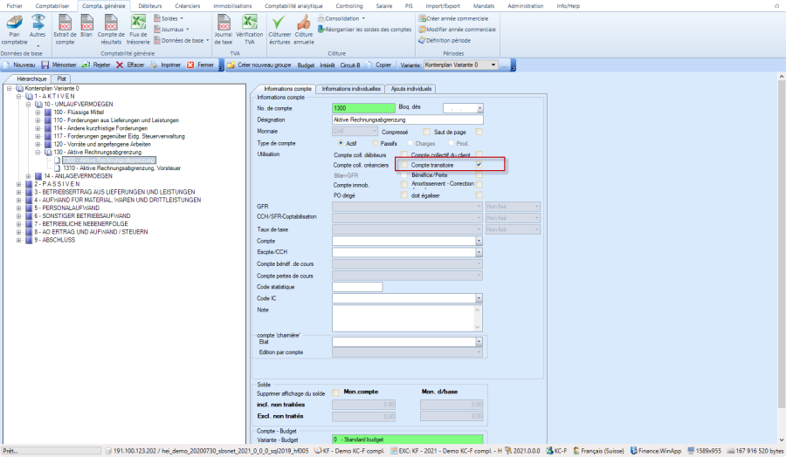Toggle the Saut de page checkbox
This screenshot has width=786, height=457.
pos(479,132)
